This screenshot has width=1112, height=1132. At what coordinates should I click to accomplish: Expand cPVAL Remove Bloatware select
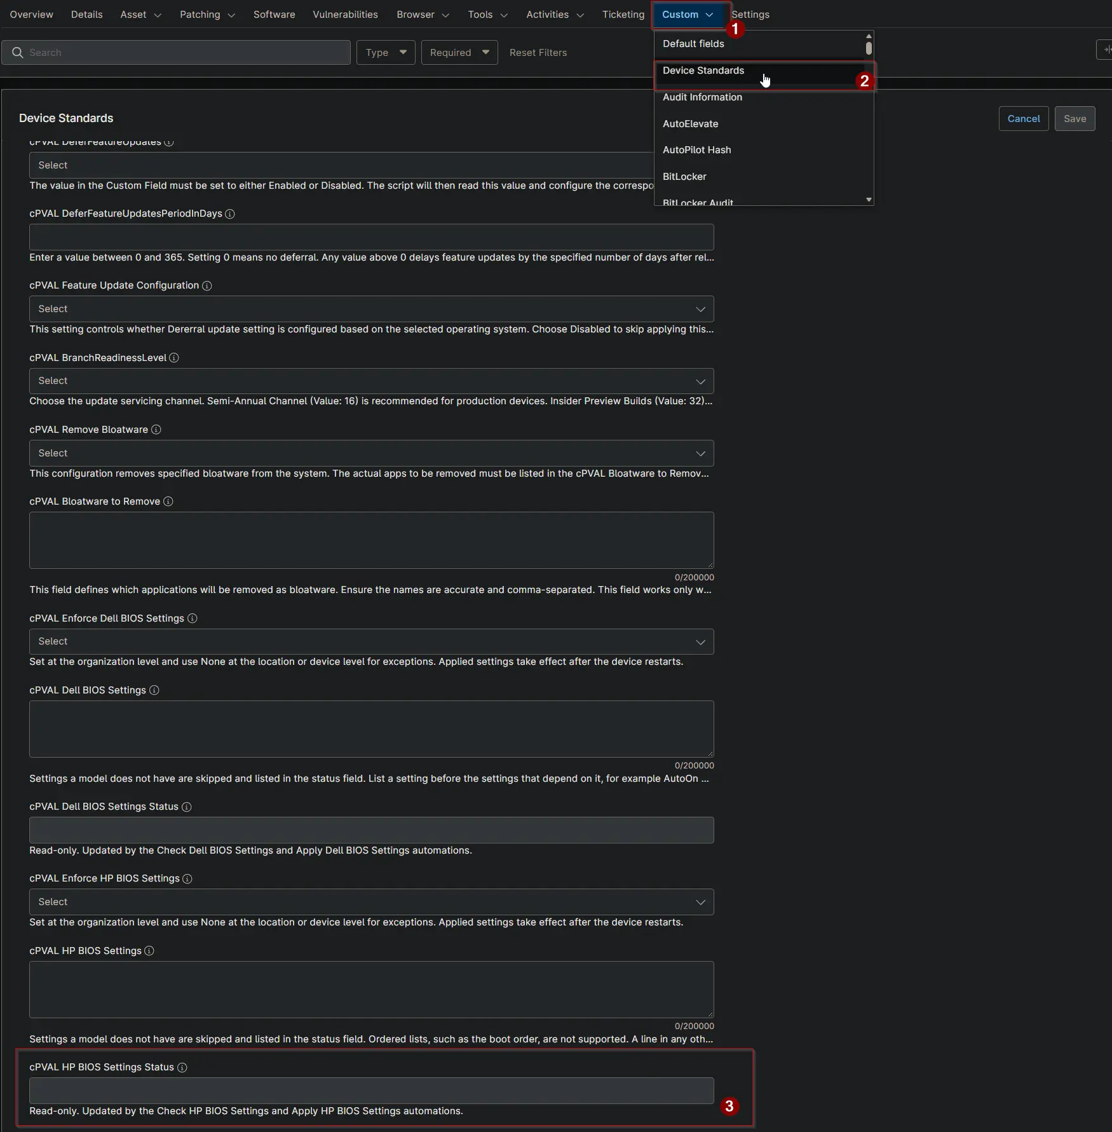[372, 453]
